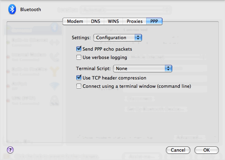Screen dimensions: 225x160
Task: Switch to the Modem tab
Action: coord(75,21)
